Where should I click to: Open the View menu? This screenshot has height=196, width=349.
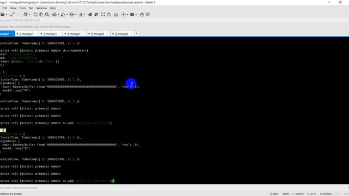point(13,8)
